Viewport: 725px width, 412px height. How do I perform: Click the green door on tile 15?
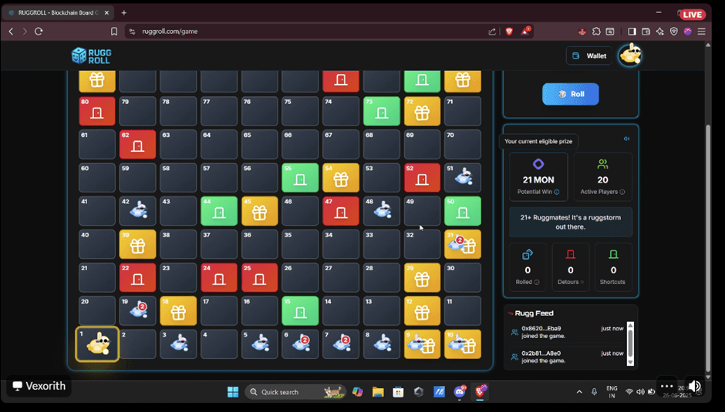coord(300,311)
